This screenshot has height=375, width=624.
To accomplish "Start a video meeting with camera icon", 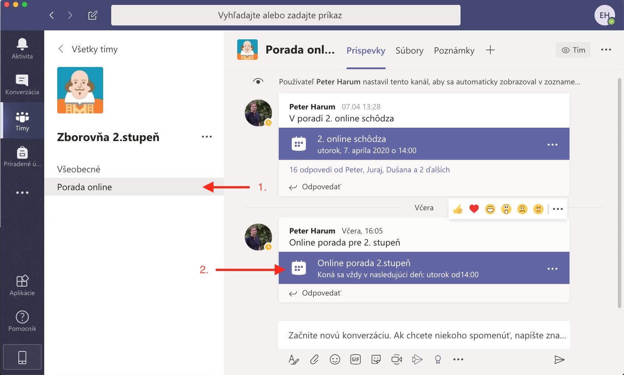I will click(x=396, y=359).
